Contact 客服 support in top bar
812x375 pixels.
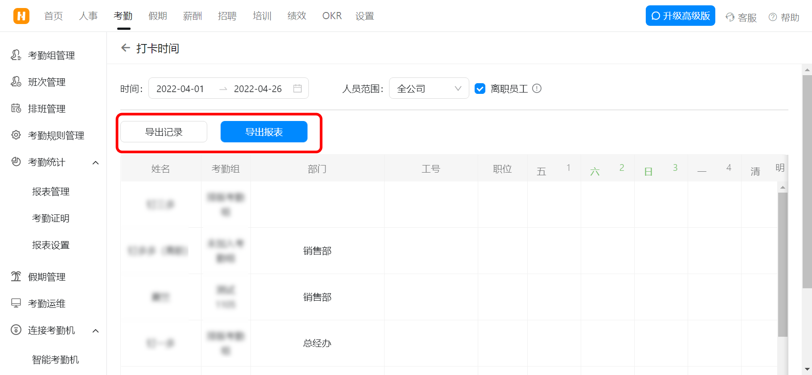tap(741, 17)
